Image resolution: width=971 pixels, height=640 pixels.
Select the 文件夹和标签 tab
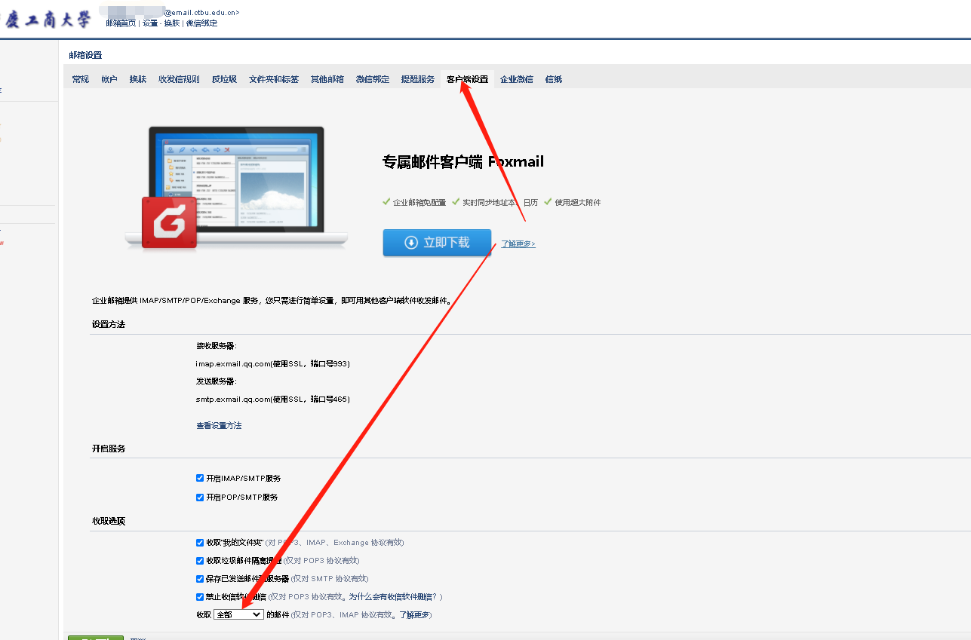(274, 79)
